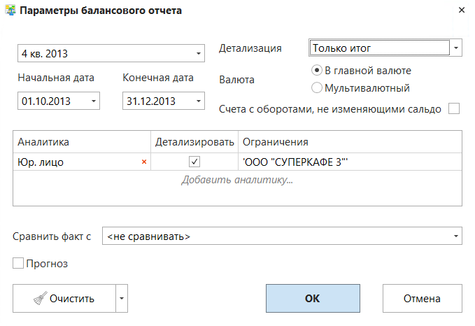
Task: Click Добавить аналитику link
Action: click(236, 180)
